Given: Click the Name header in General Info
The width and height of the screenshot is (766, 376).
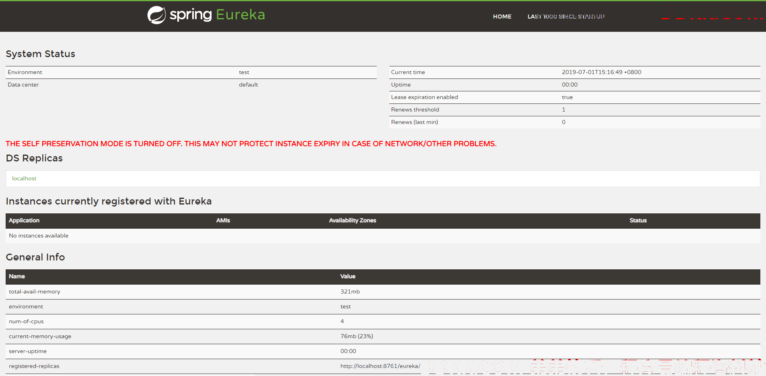Looking at the screenshot, I should click(x=17, y=276).
